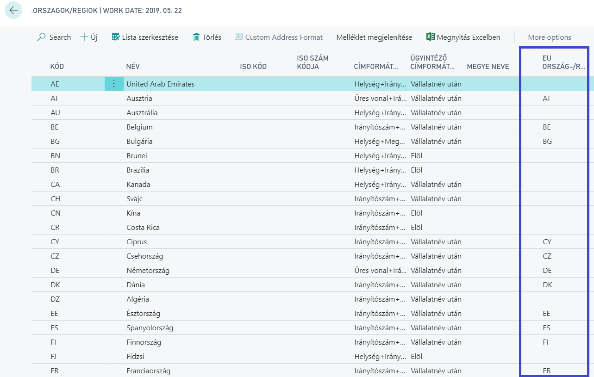Click the EU code cell CY in Ciprus row
594x377 pixels.
pyautogui.click(x=547, y=242)
